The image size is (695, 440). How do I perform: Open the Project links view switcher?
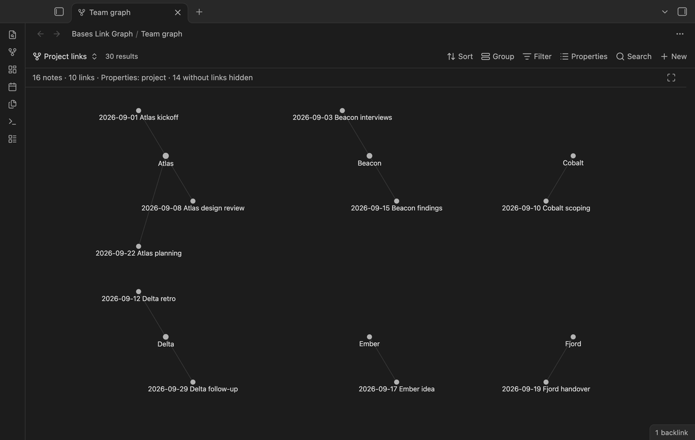[65, 56]
